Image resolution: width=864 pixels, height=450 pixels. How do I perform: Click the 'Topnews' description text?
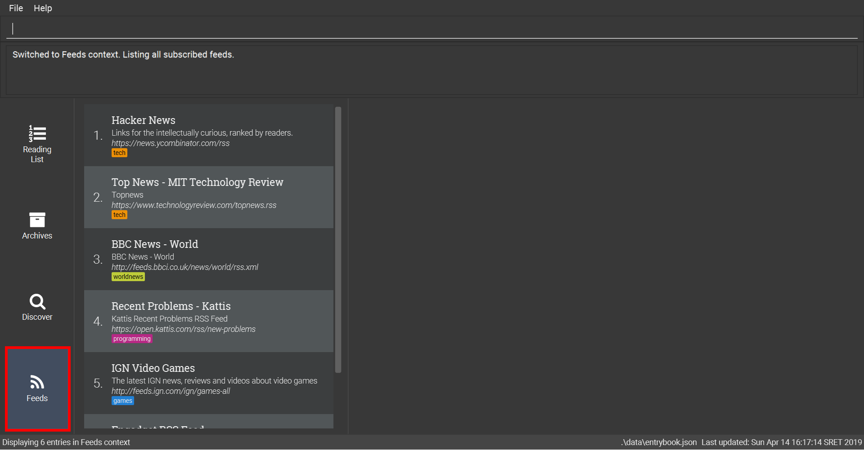(127, 195)
